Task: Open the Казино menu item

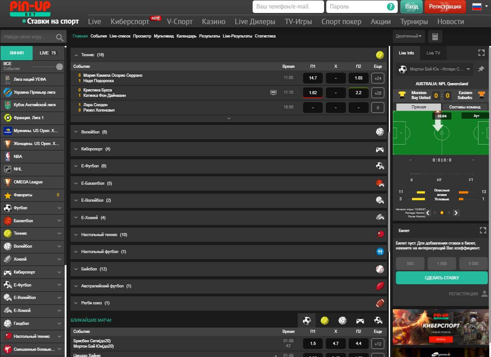Action: pos(213,21)
